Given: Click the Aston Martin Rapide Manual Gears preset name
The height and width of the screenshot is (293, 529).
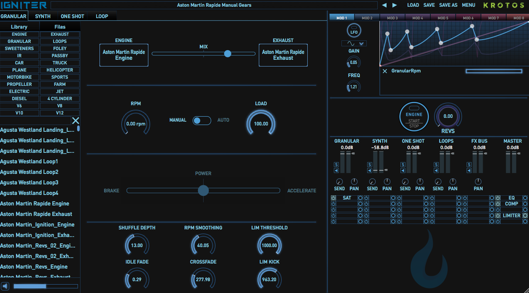Looking at the screenshot, I should point(214,5).
